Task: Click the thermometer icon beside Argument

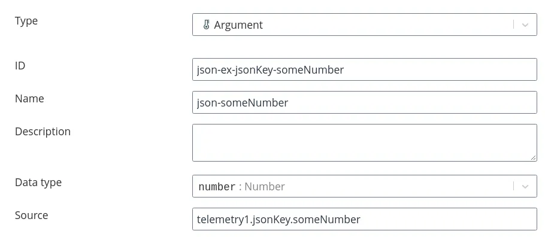Action: pyautogui.click(x=206, y=25)
